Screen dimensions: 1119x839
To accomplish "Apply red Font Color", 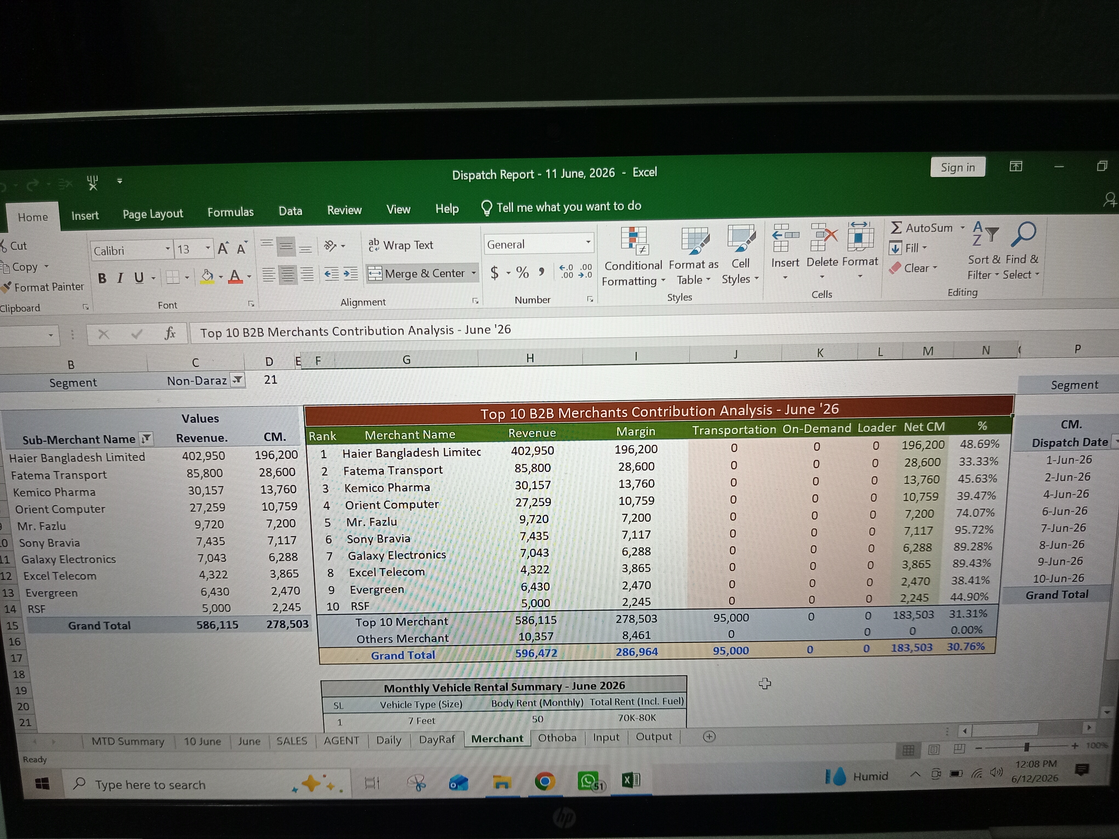I will [x=235, y=276].
